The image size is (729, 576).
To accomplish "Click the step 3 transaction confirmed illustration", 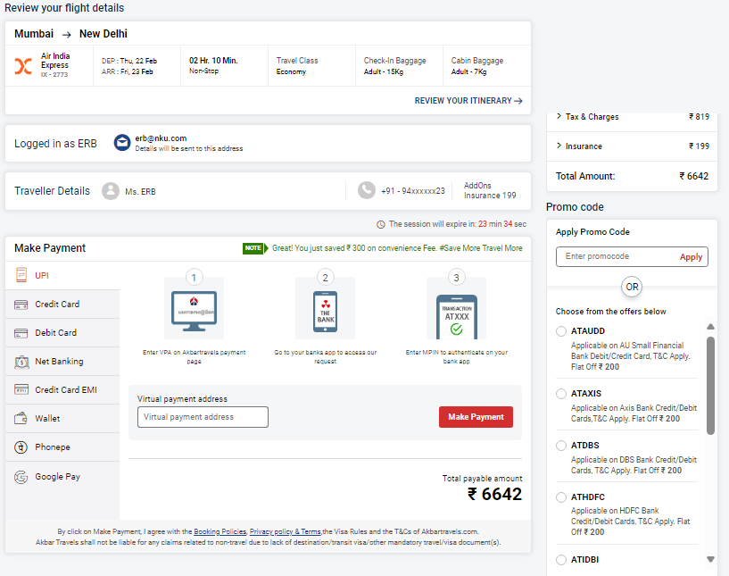I will tap(457, 316).
